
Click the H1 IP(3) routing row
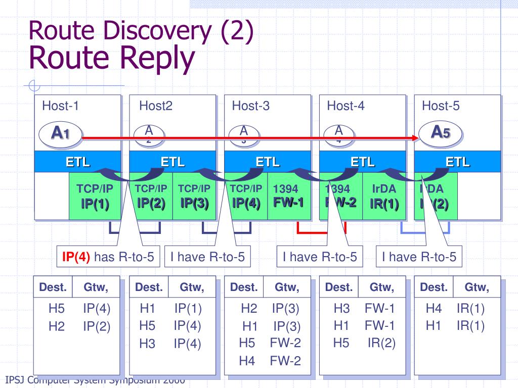[272, 326]
